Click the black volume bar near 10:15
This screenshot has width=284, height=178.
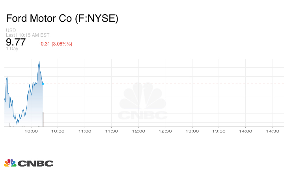click(43, 119)
